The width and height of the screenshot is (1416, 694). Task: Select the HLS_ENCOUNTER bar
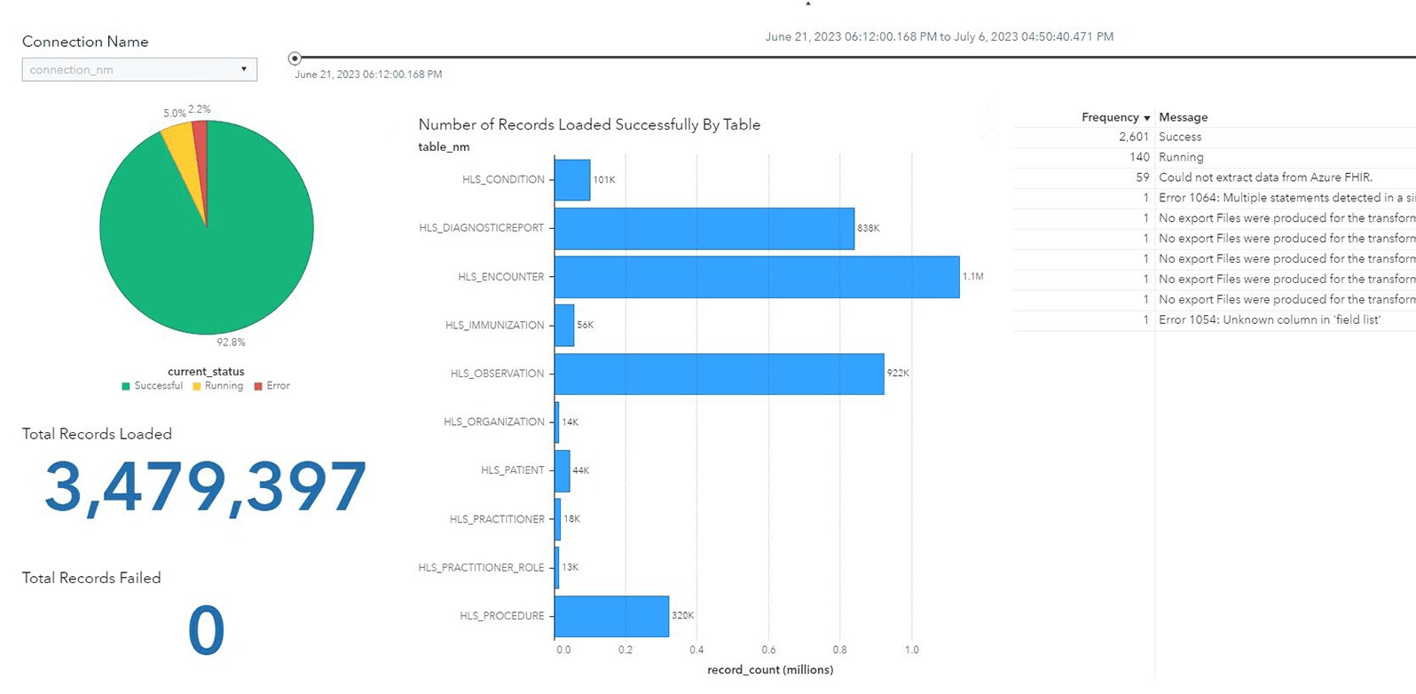pos(757,277)
